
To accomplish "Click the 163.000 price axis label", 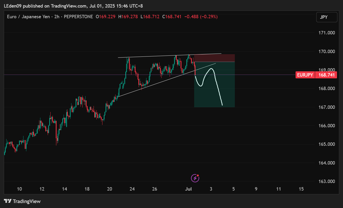I will pyautogui.click(x=326, y=181).
